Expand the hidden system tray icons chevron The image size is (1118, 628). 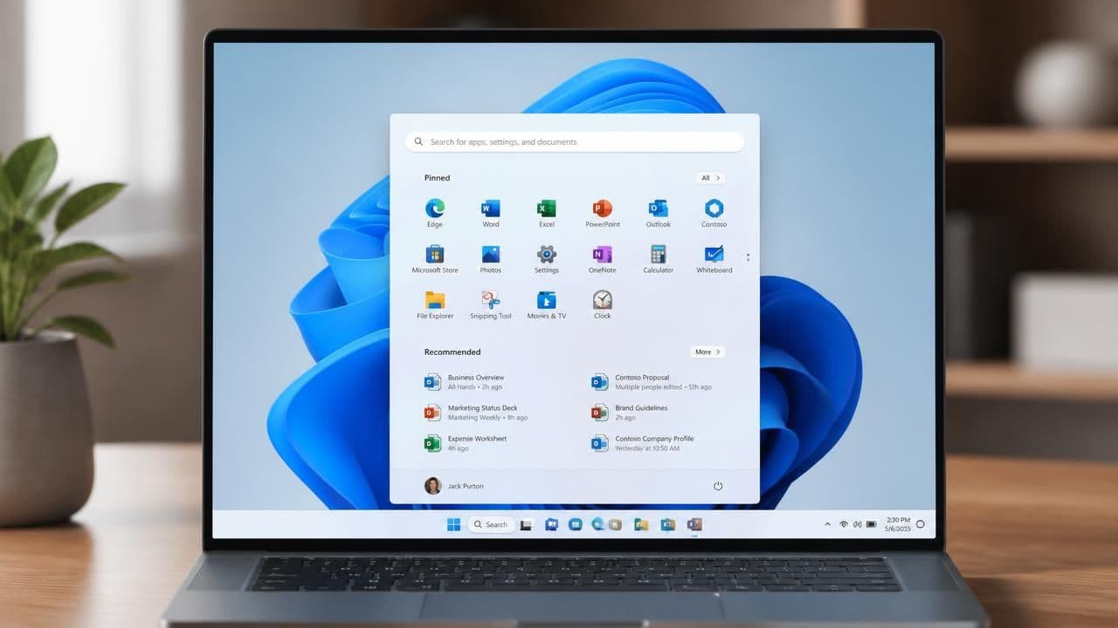coord(827,524)
